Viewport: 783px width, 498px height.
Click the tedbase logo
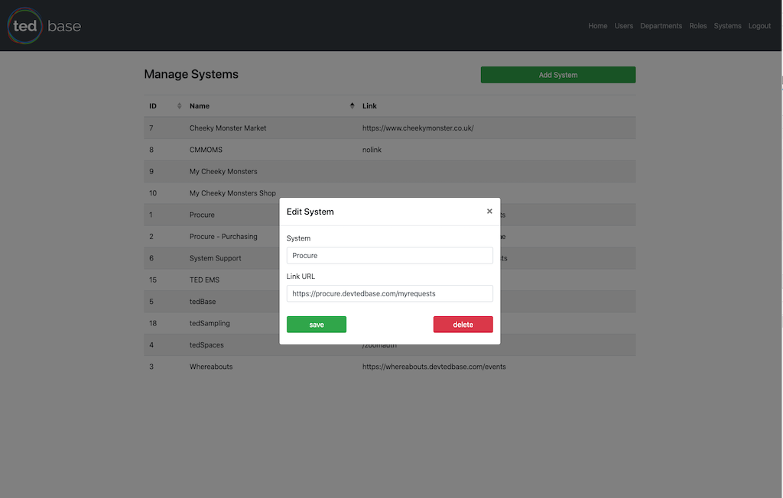click(x=44, y=26)
